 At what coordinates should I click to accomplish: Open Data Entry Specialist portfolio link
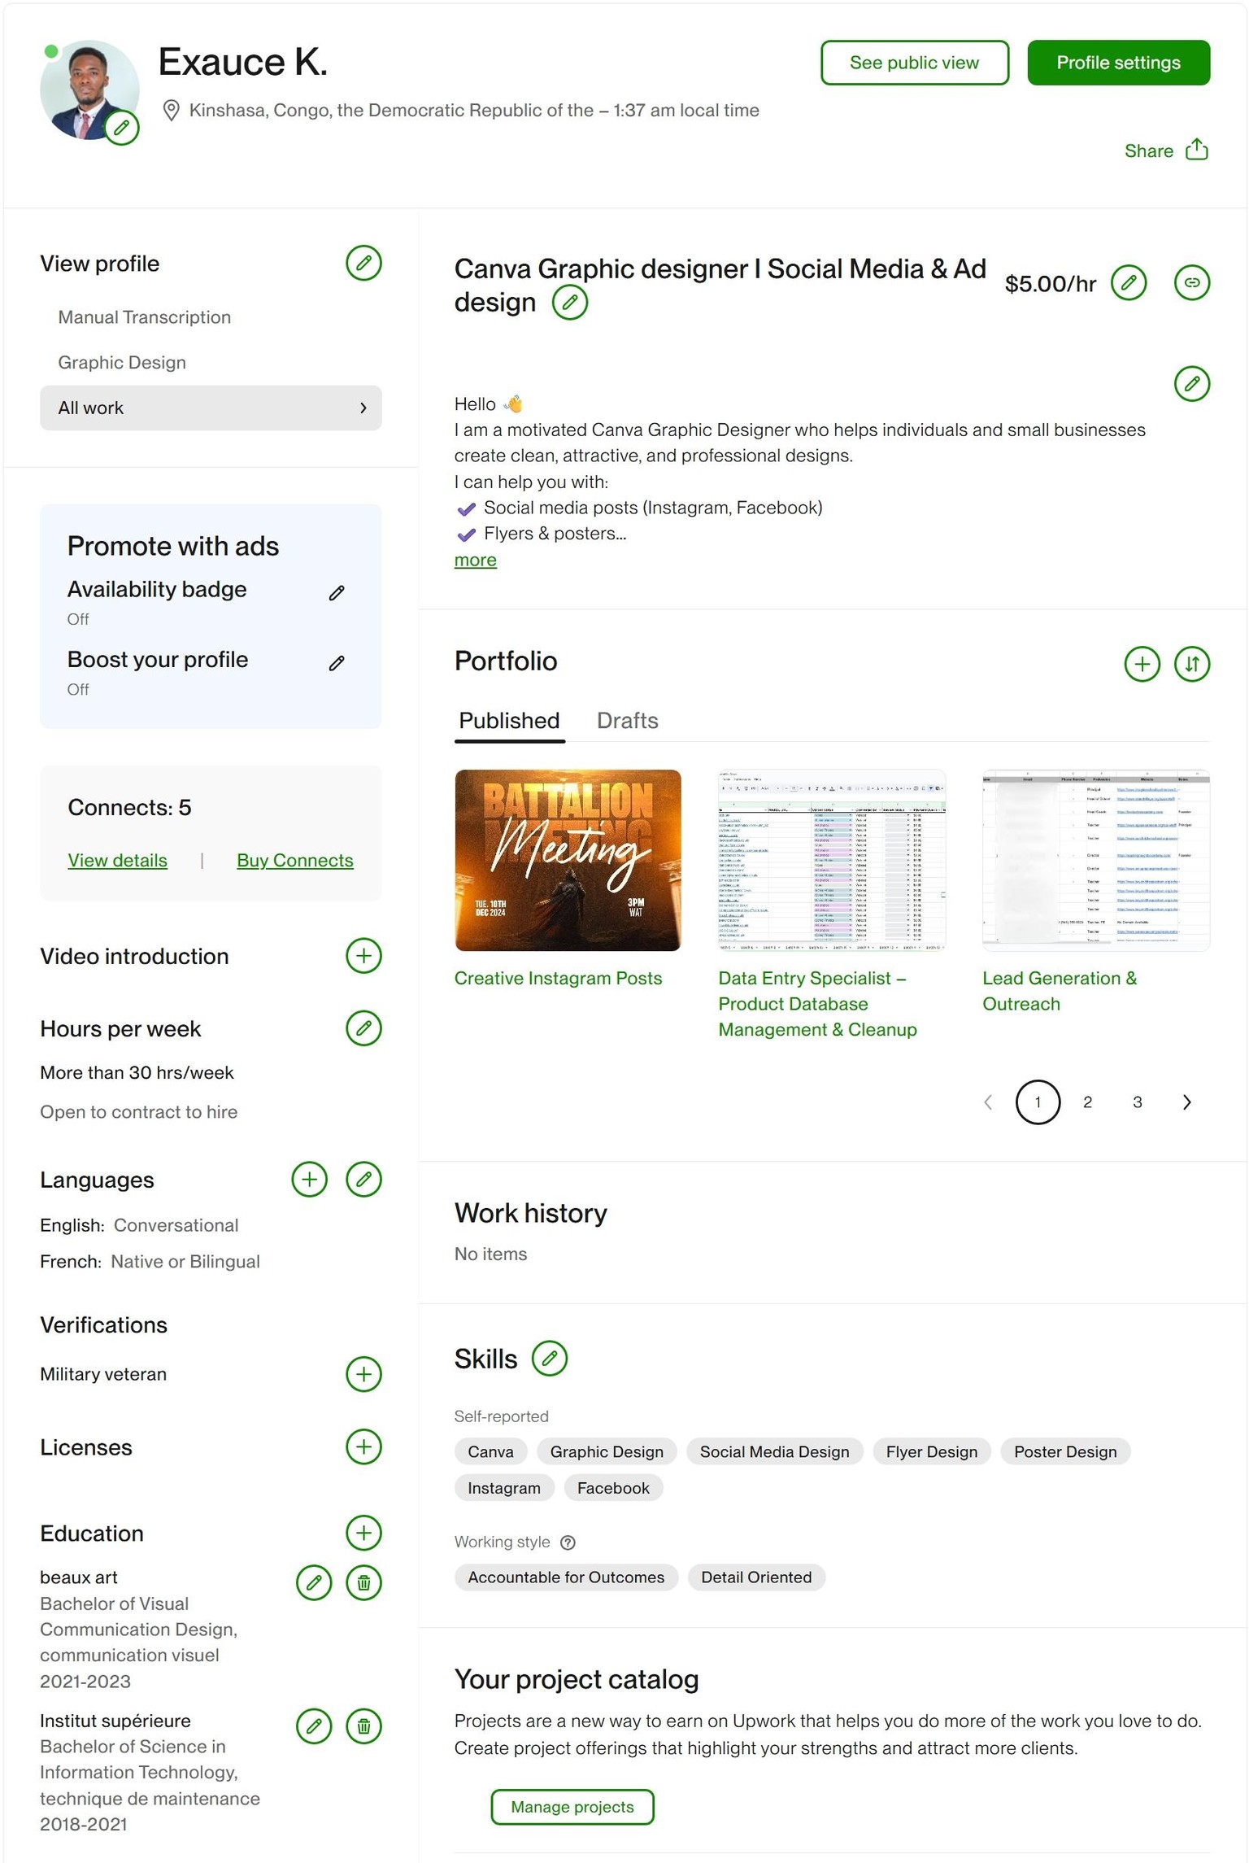pos(817,1004)
